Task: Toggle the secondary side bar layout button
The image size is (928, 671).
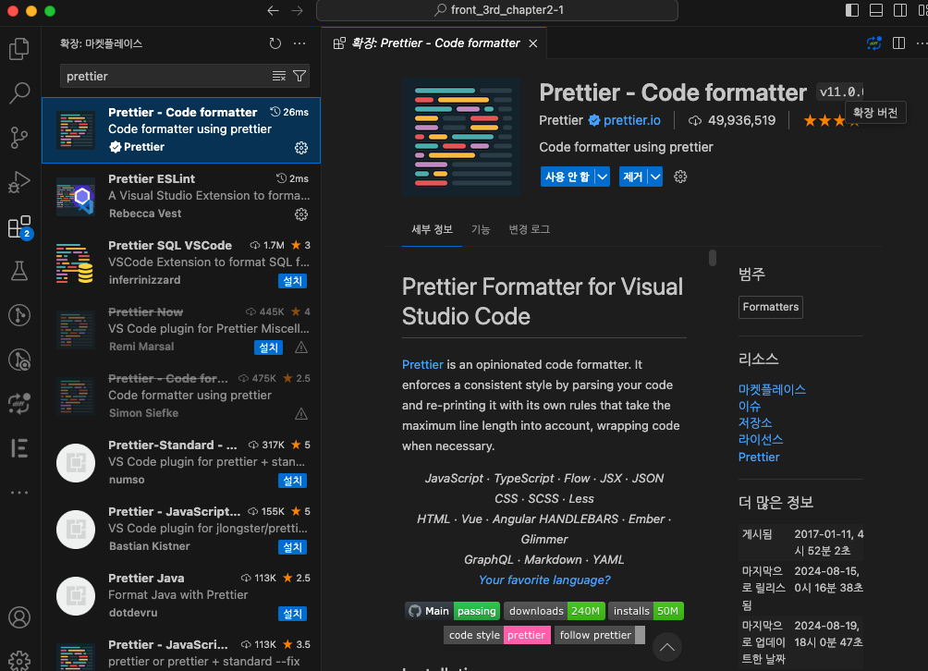Action: 900,10
